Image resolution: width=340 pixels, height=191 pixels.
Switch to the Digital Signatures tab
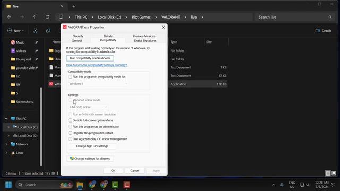coord(145,41)
